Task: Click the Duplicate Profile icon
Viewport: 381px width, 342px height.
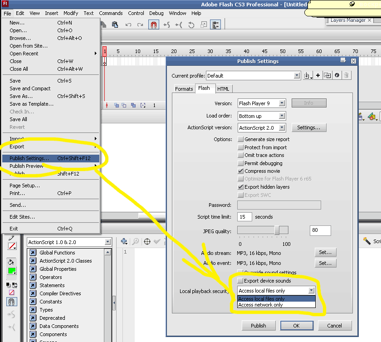Action: pos(327,75)
